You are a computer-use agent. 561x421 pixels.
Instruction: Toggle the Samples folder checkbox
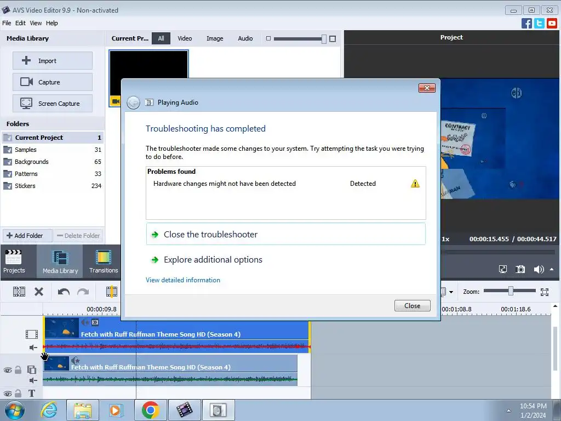pos(8,150)
